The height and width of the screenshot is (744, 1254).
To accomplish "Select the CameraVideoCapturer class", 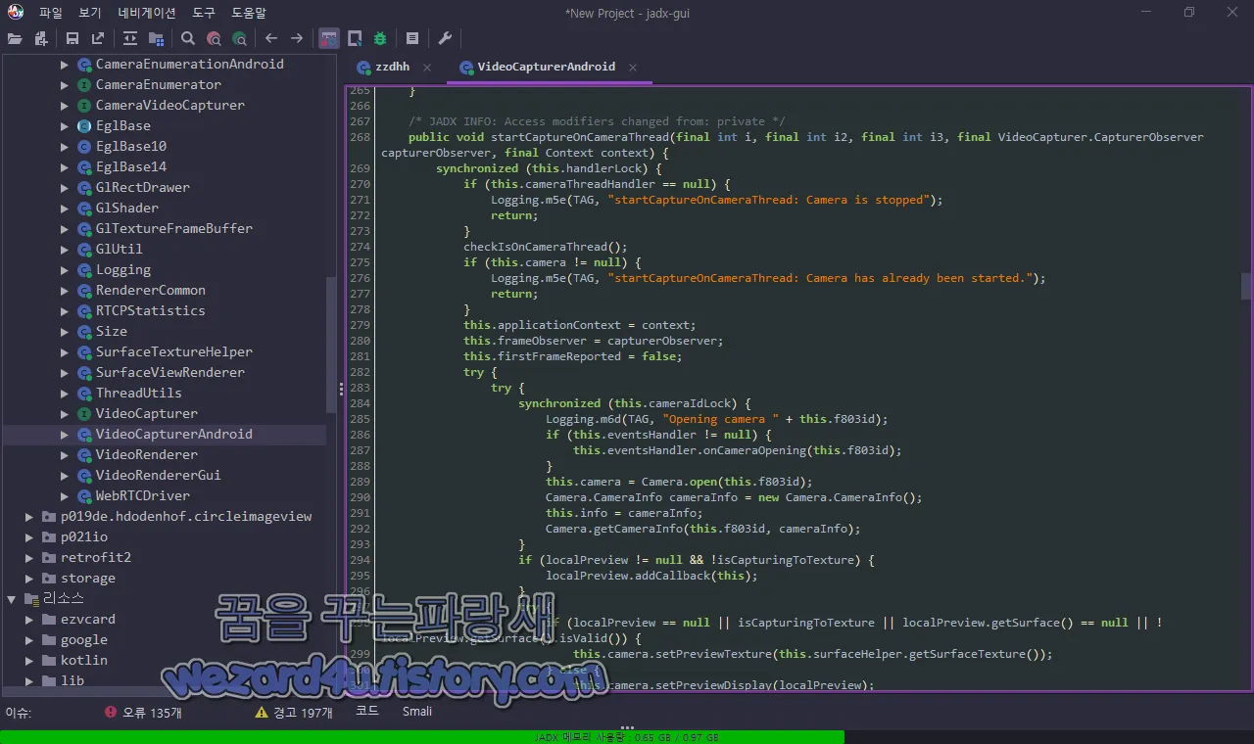I will [x=170, y=105].
